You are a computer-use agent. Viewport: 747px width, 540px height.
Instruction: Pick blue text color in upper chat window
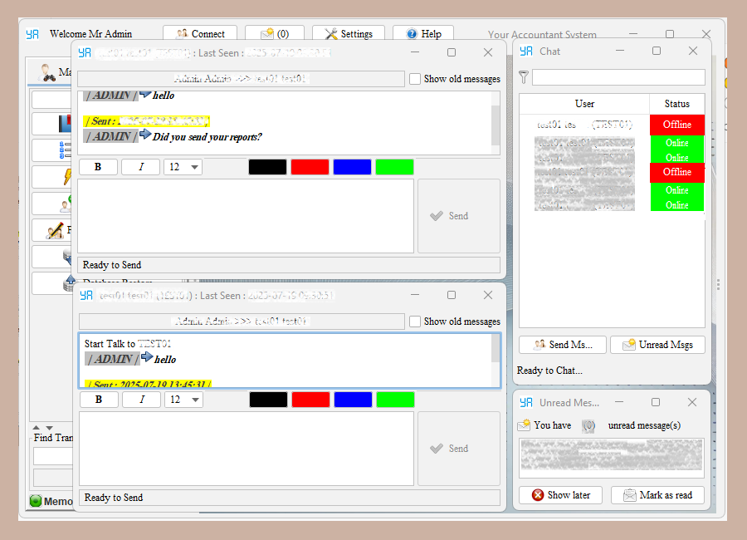(x=352, y=167)
